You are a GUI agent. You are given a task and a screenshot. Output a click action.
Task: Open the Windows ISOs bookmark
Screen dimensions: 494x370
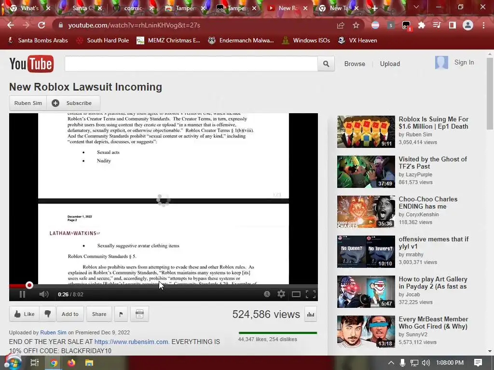click(x=306, y=40)
